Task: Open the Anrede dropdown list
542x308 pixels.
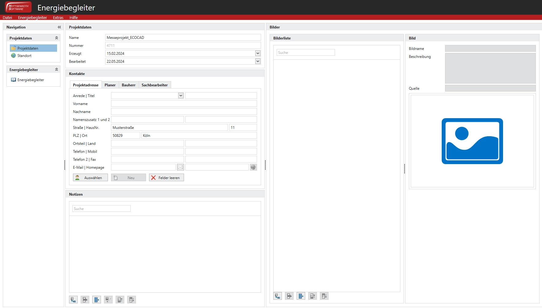Action: [181, 96]
